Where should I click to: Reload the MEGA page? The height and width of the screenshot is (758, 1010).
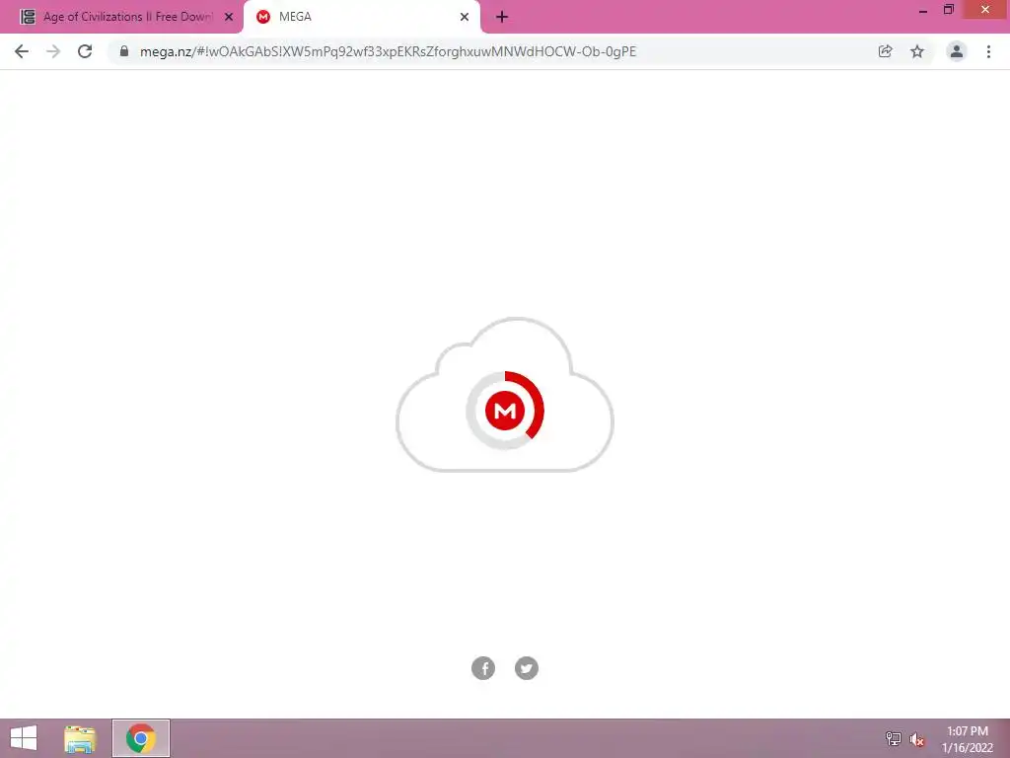click(85, 51)
